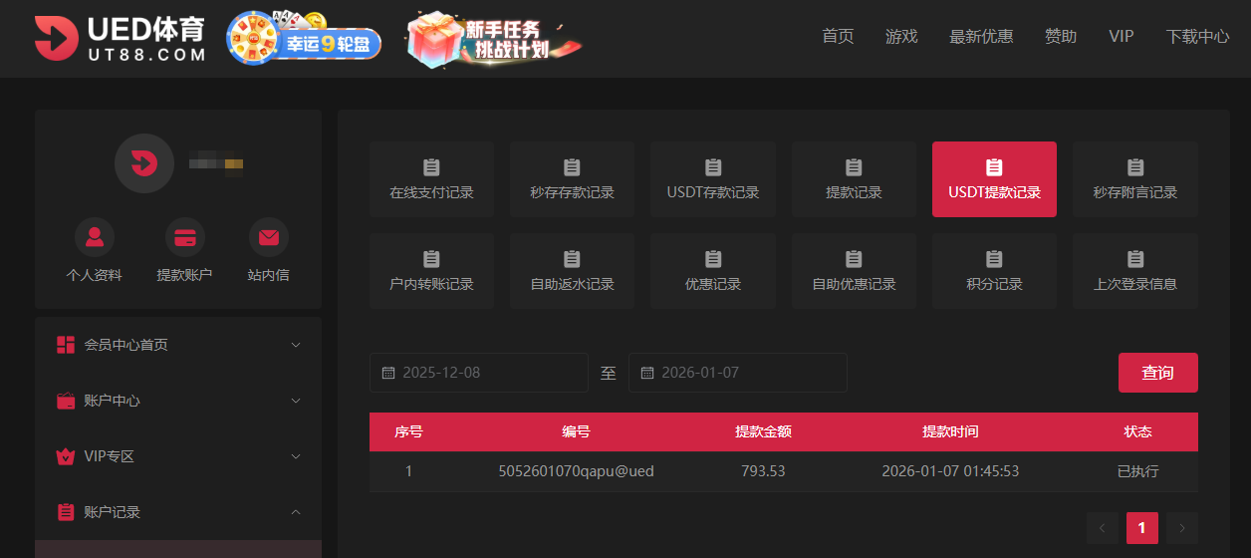Switch to the 在线支付记录 tab
The width and height of the screenshot is (1251, 558).
(431, 179)
